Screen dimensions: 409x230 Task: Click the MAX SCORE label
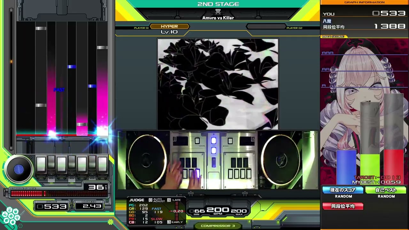333,37
